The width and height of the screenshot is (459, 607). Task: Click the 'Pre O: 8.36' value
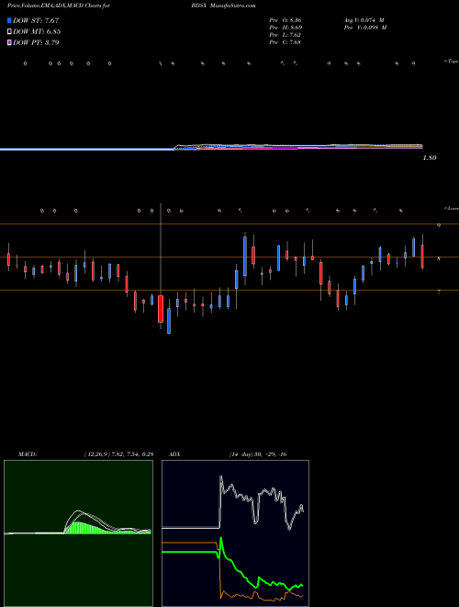(x=285, y=19)
